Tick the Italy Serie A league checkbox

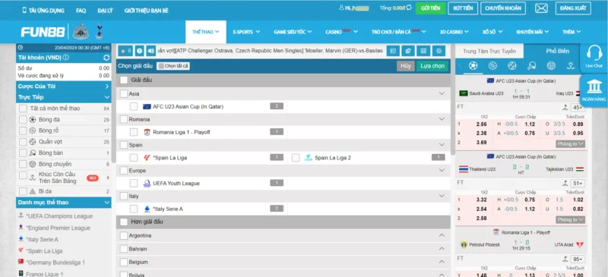[x=134, y=209]
